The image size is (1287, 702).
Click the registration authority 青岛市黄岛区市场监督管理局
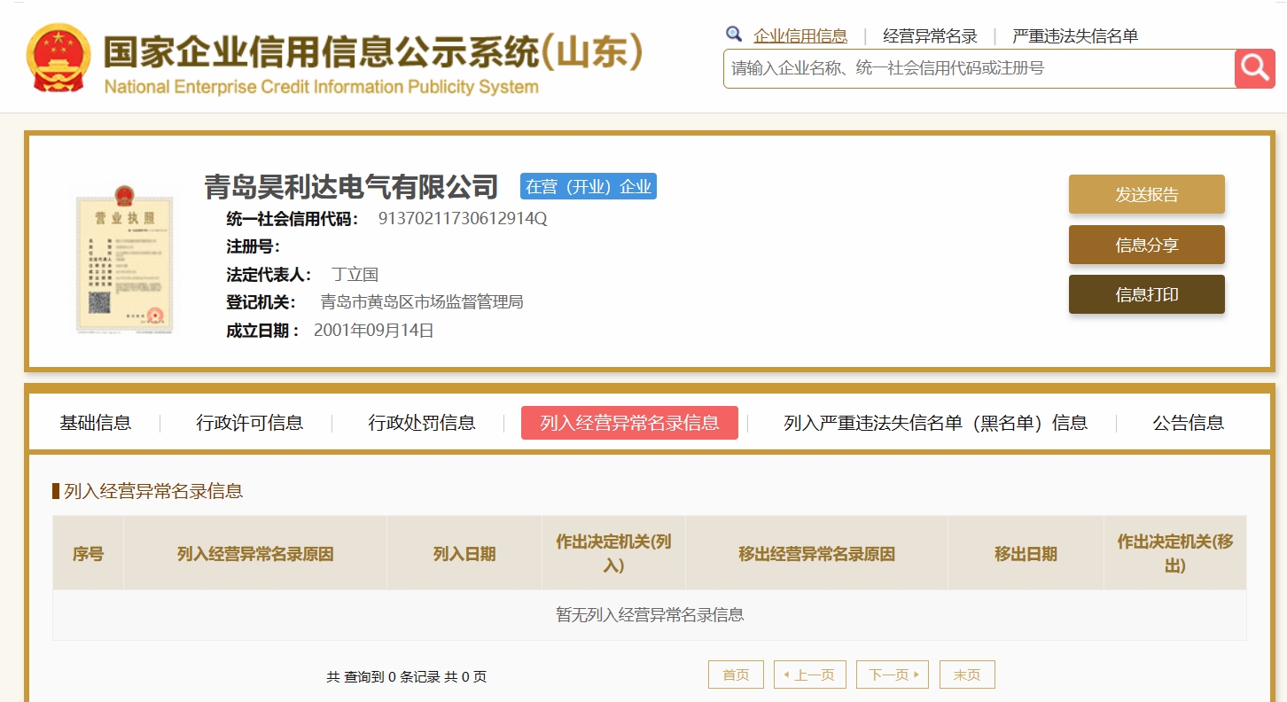(422, 302)
